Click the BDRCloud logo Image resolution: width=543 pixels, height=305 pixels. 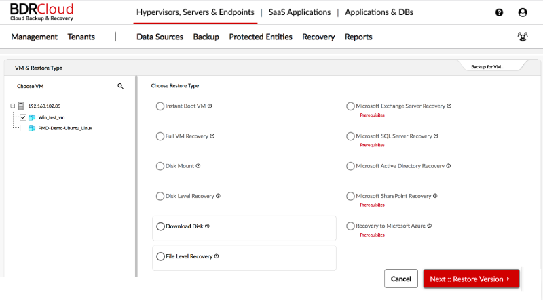point(41,12)
